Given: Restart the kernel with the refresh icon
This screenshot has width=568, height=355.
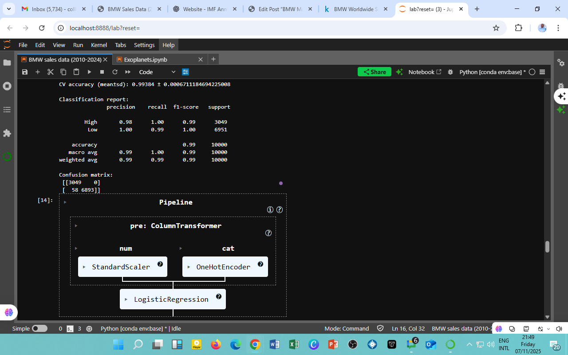Looking at the screenshot, I should (115, 72).
